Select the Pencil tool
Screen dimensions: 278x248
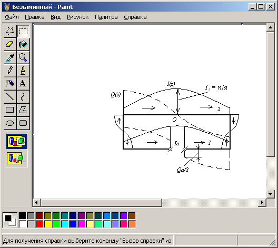(x=10, y=71)
